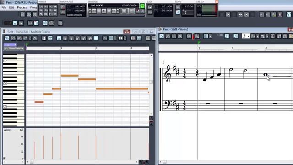
Task: Select the Draw tool in Piano Roll toolbar
Action: coord(13,38)
